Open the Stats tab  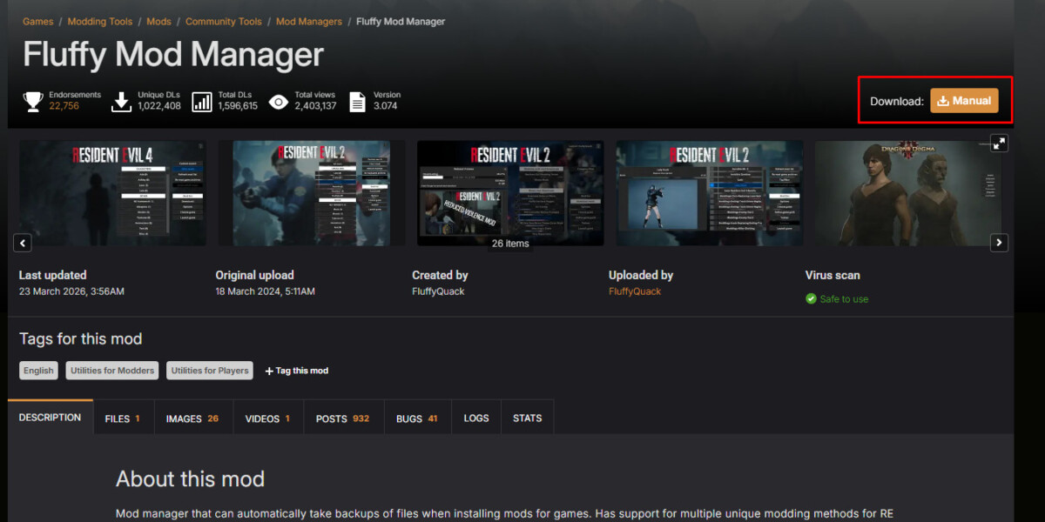[x=528, y=418]
